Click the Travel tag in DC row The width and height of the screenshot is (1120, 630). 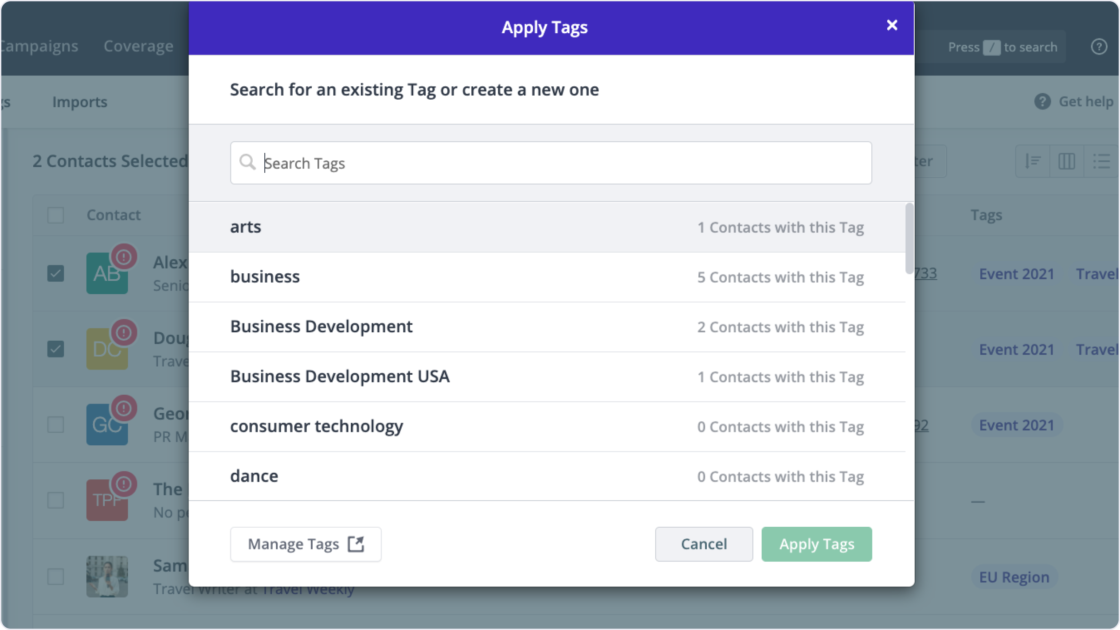tap(1097, 350)
